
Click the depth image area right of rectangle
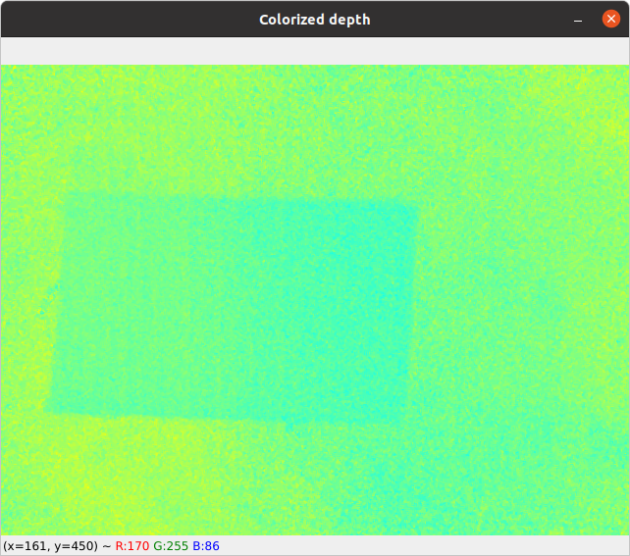click(x=520, y=309)
